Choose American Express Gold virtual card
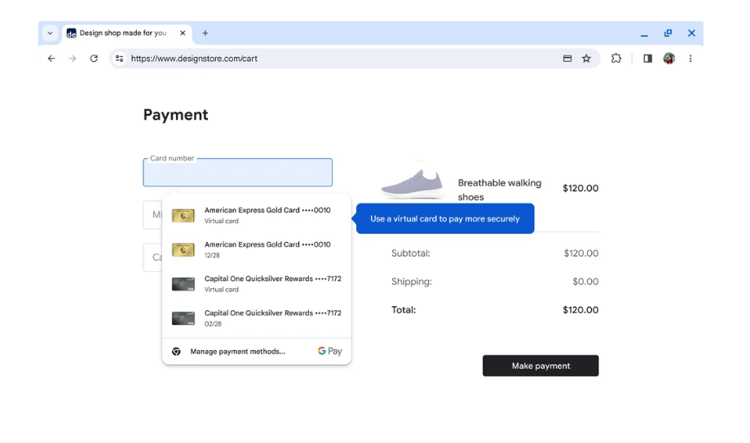Viewport: 750px width, 443px height. point(257,215)
